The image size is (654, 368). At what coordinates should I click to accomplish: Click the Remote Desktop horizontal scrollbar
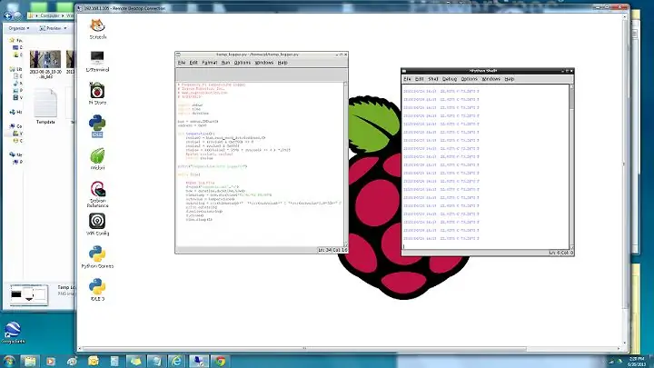click(x=304, y=348)
